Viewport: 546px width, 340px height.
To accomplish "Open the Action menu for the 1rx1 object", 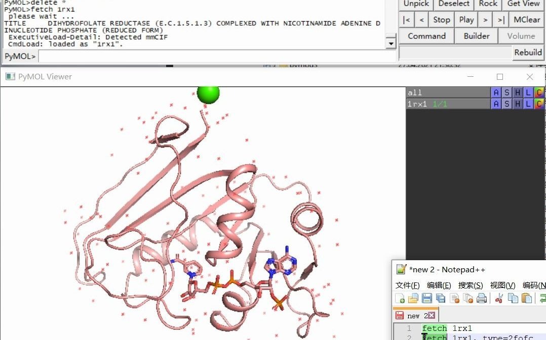I will pos(496,104).
